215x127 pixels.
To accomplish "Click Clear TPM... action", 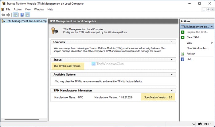I will pos(193,37).
